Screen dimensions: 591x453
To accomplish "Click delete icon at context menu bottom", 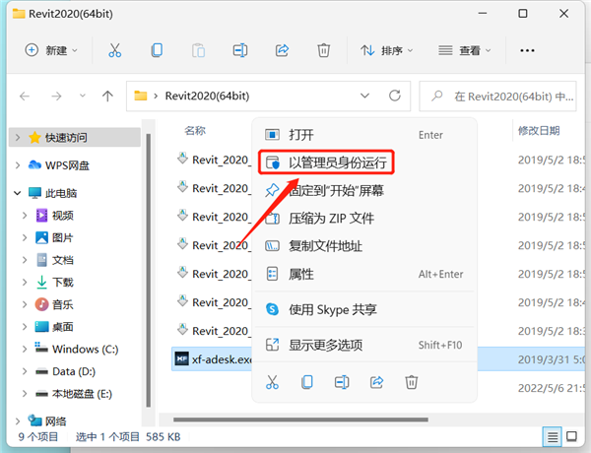I will click(x=412, y=381).
